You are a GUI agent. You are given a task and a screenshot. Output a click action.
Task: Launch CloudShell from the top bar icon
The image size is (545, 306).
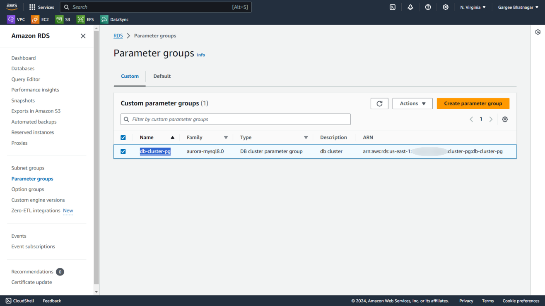coord(393,7)
